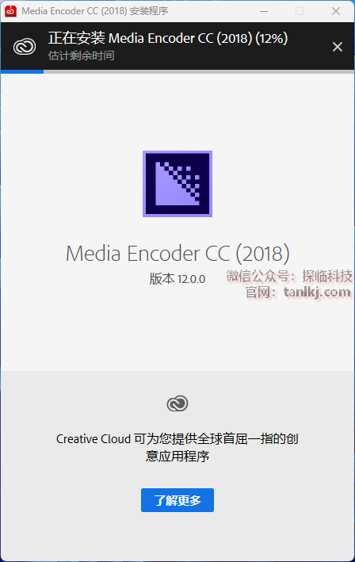Click the disabled maximize button in title bar
This screenshot has width=355, height=562.
coord(300,11)
